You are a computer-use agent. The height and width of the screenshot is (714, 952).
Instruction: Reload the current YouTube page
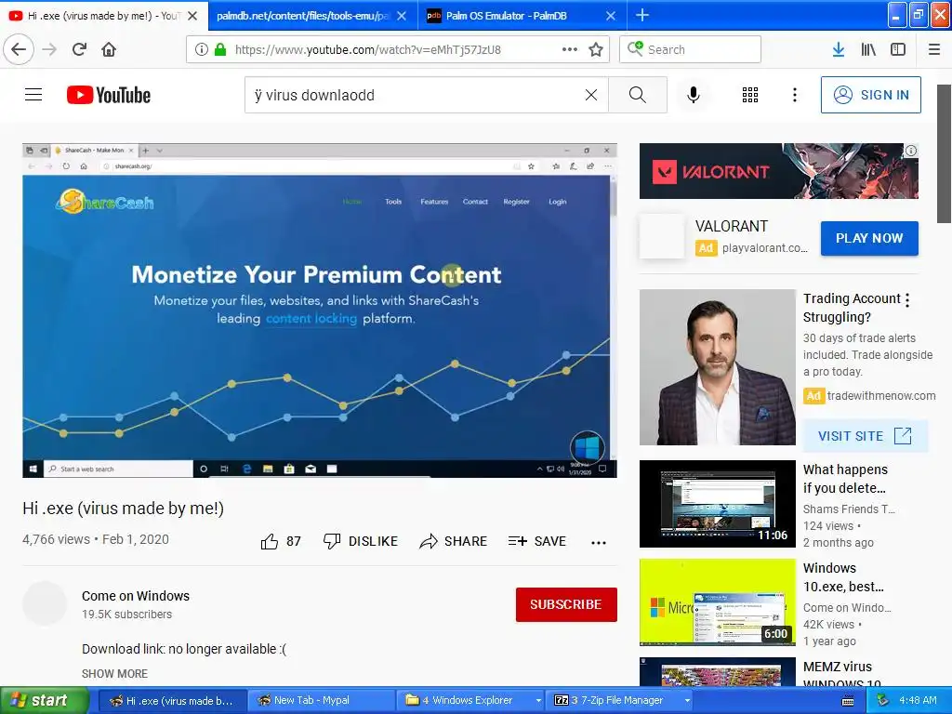pyautogui.click(x=80, y=49)
